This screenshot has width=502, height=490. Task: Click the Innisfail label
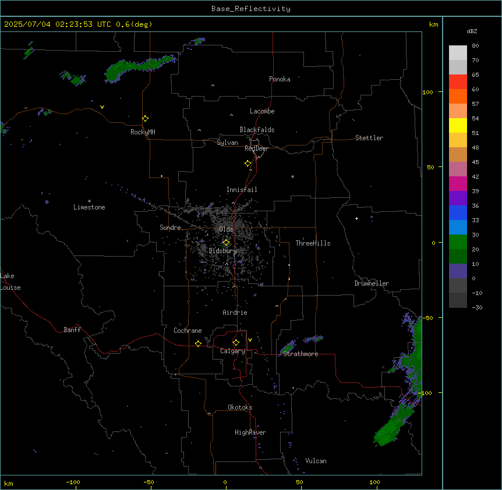[x=242, y=190]
